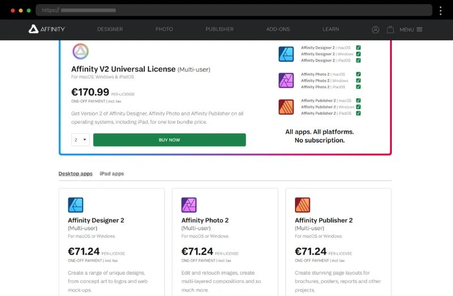The width and height of the screenshot is (453, 296).
Task: Click the "All apps. All platforms." text
Action: [x=319, y=132]
